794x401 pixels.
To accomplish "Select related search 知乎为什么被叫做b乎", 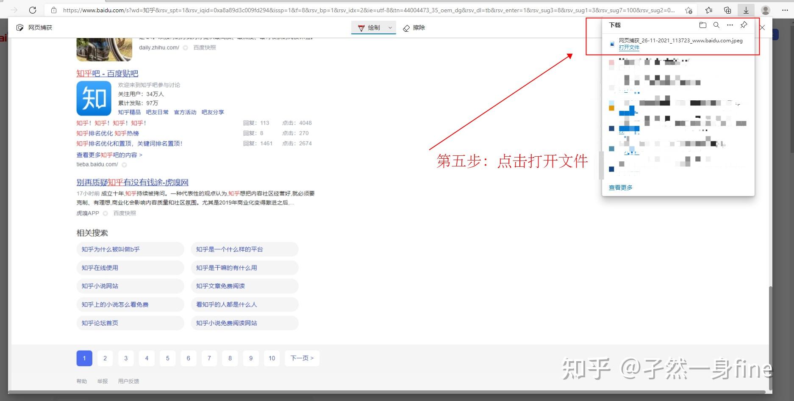I will [130, 249].
